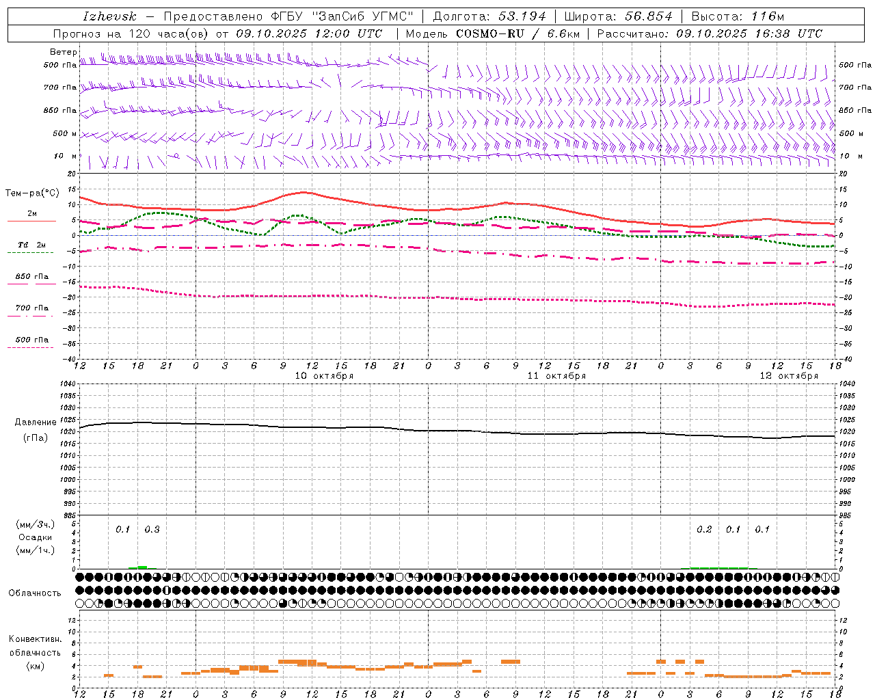Click '985' on the right pressure axis
This screenshot has width=875, height=700.
click(x=846, y=515)
